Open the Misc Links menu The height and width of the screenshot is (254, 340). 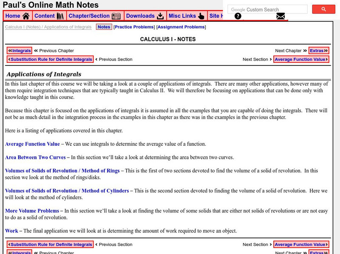coord(187,16)
